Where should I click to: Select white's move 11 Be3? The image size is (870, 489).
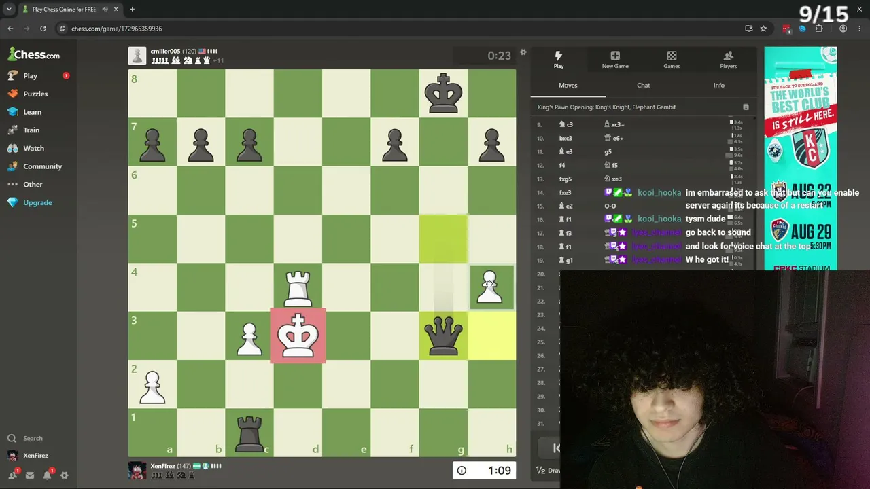[565, 151]
